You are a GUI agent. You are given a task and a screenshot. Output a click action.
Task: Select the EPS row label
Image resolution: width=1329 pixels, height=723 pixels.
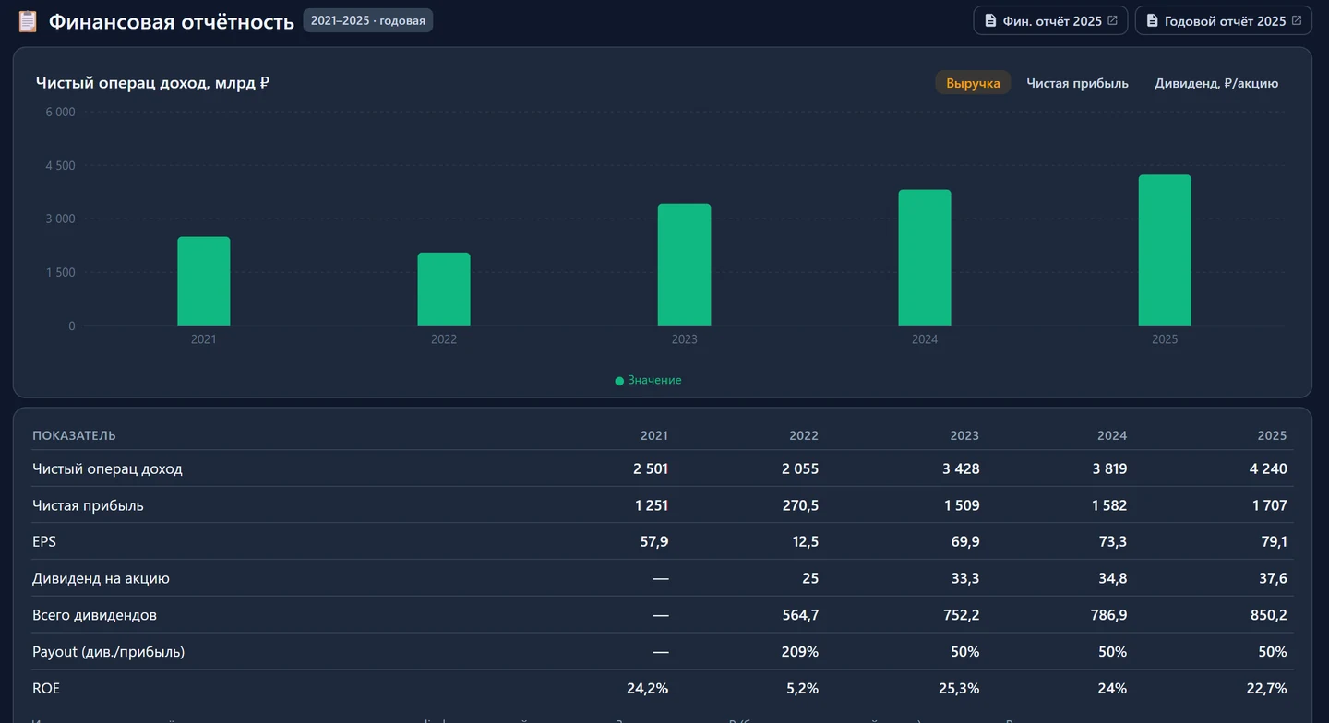(x=44, y=541)
